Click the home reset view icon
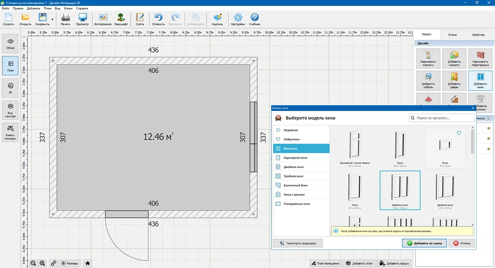 [x=88, y=263]
